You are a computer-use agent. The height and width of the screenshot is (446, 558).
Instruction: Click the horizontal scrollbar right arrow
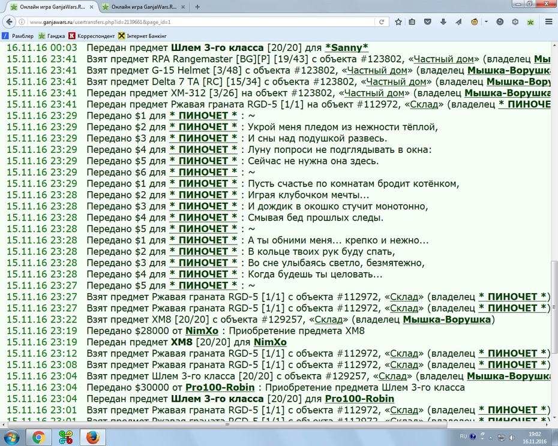click(x=548, y=424)
